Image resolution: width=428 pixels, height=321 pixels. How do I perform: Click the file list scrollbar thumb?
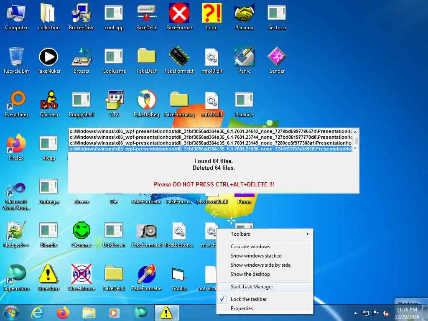355,141
